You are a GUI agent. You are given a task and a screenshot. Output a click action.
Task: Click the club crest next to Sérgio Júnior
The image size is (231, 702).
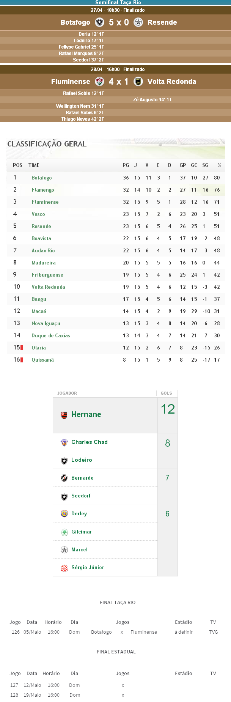coord(64,568)
